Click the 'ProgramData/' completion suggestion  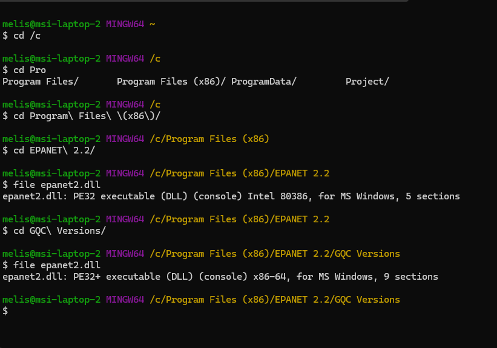tap(264, 82)
